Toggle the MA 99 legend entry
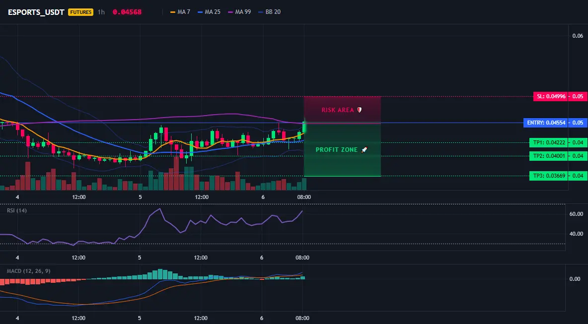 [240, 12]
